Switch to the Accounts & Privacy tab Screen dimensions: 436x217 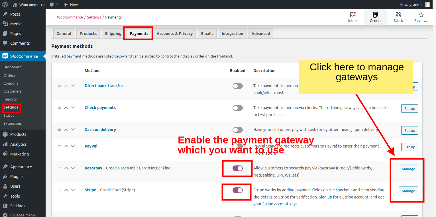click(175, 34)
